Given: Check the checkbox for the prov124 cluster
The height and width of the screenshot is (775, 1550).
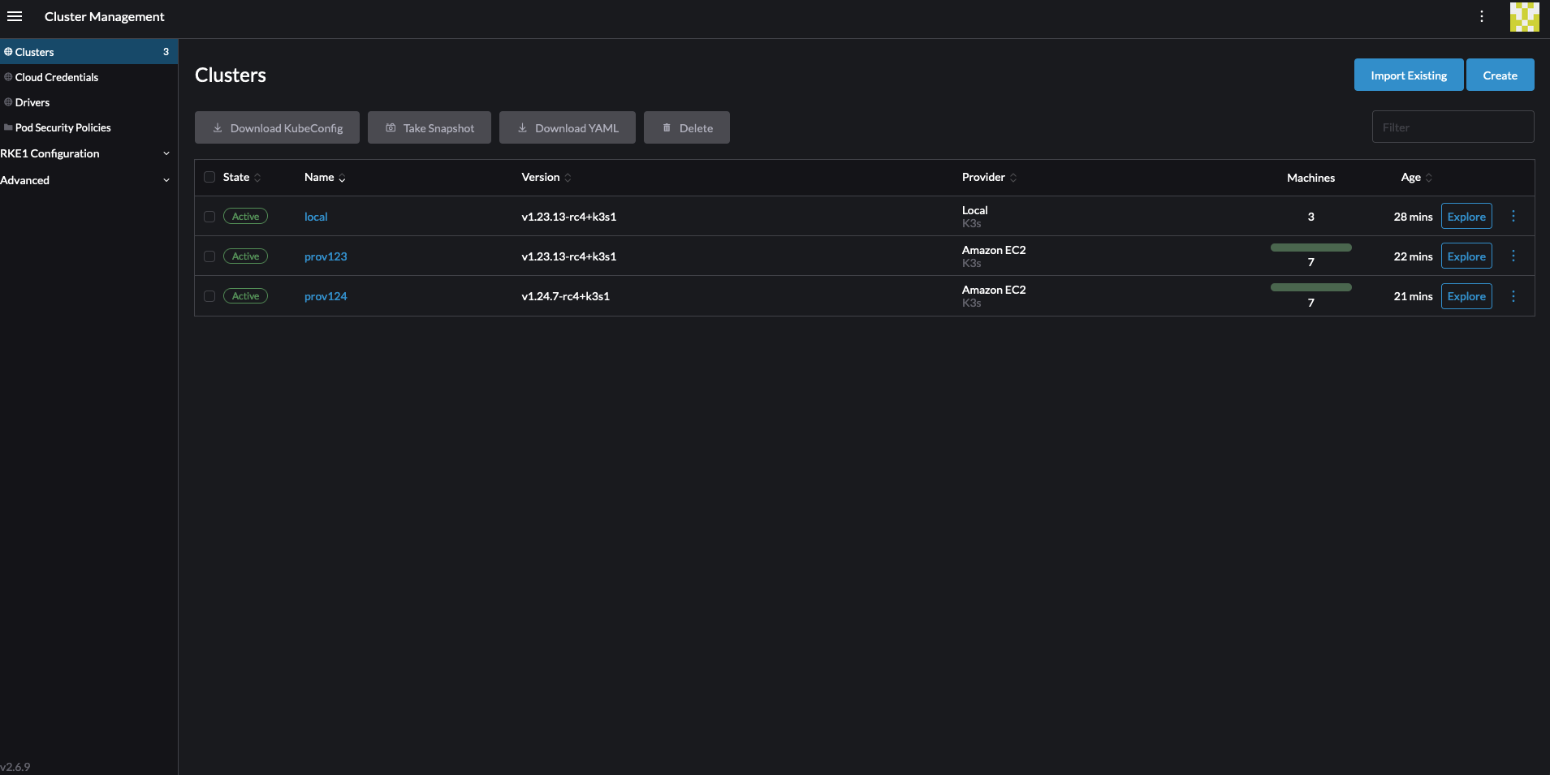Looking at the screenshot, I should 209,295.
